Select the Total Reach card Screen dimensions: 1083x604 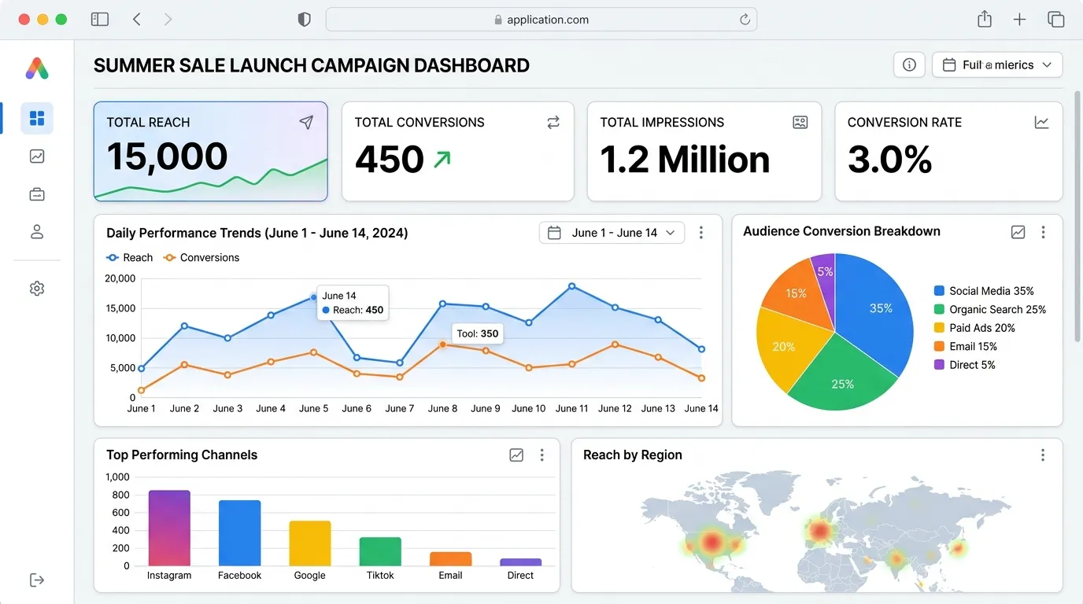click(x=211, y=151)
